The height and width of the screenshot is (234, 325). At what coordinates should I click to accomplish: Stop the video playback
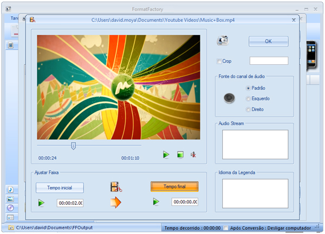click(180, 155)
